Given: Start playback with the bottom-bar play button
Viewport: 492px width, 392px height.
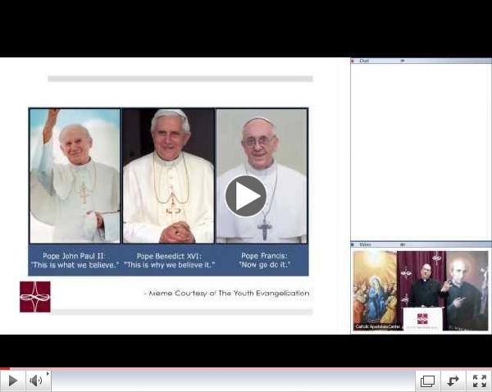Looking at the screenshot, I should (12, 381).
